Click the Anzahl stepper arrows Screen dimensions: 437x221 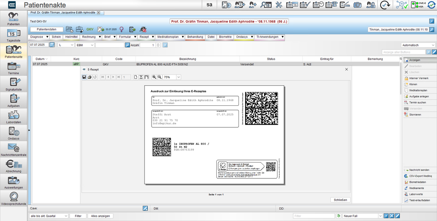(158, 45)
